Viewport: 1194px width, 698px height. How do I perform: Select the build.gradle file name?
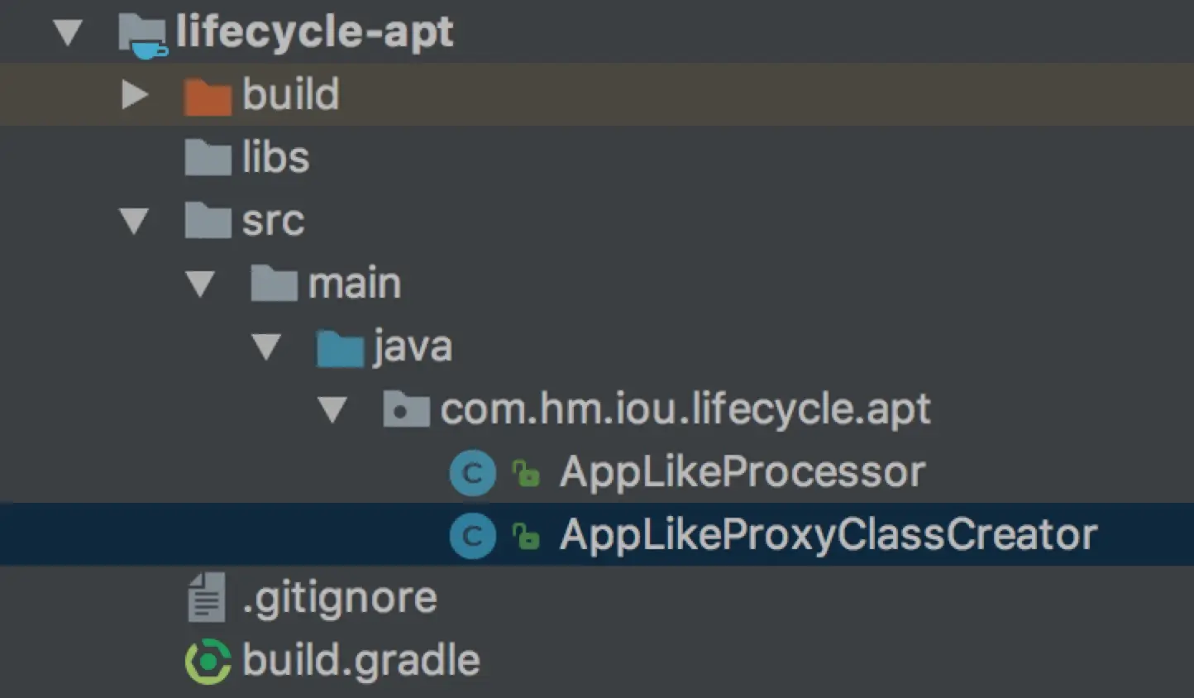pyautogui.click(x=361, y=661)
